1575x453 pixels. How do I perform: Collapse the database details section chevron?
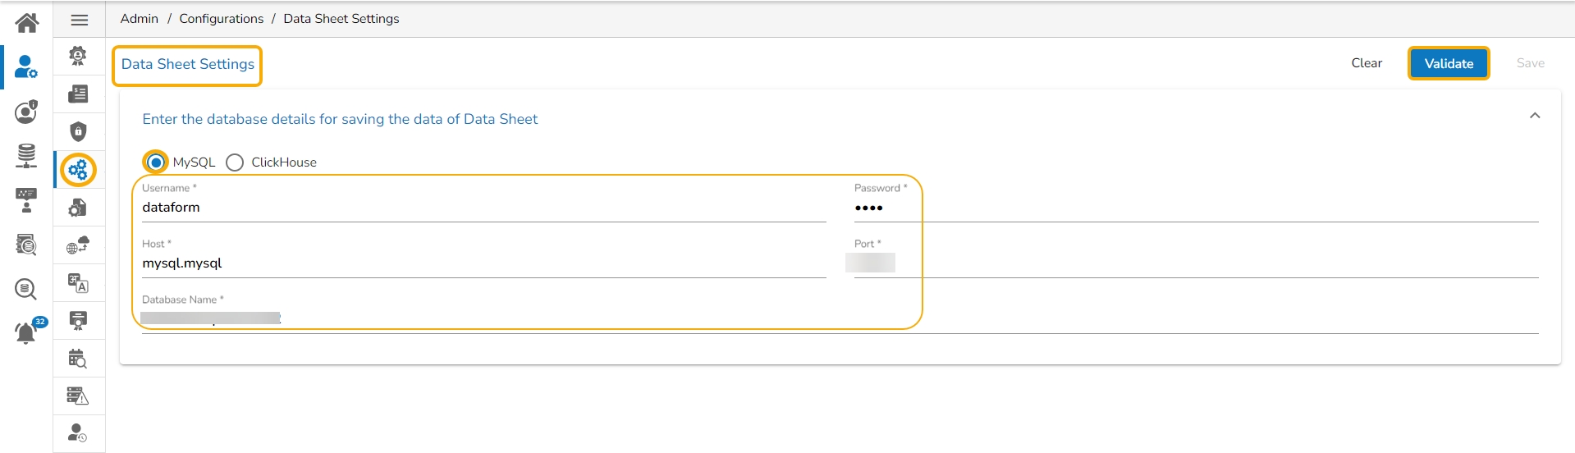1534,116
